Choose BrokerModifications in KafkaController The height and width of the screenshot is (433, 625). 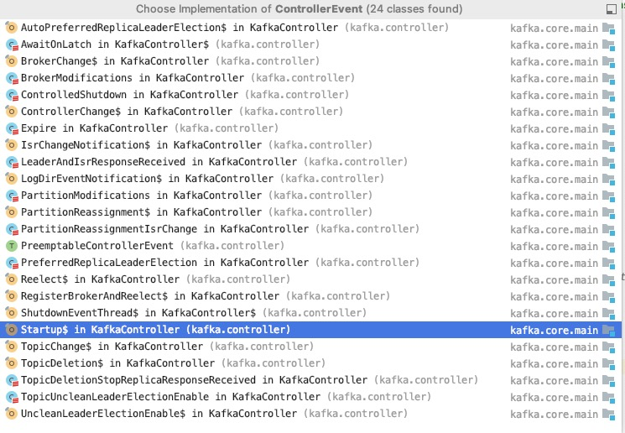(311, 78)
